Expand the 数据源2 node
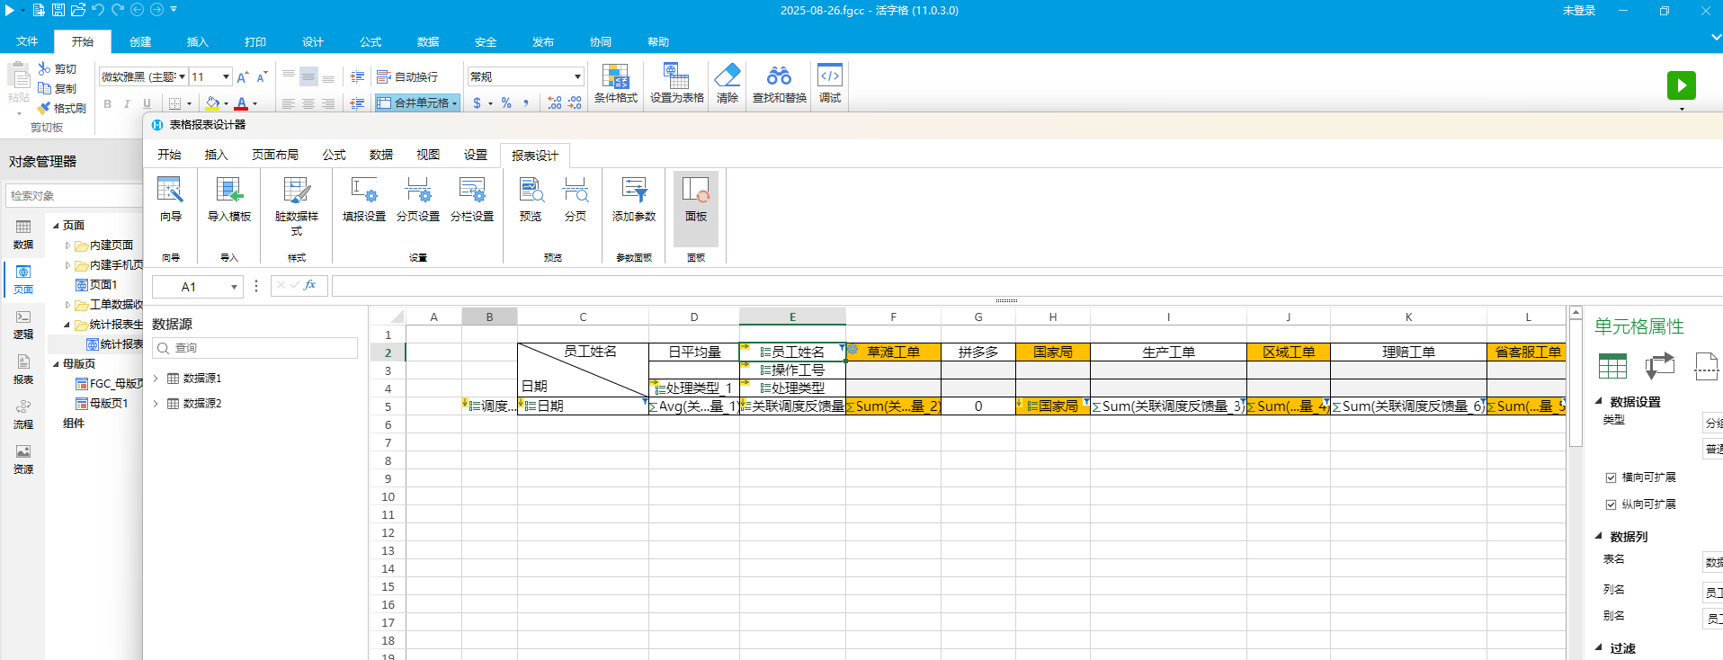 [x=156, y=404]
